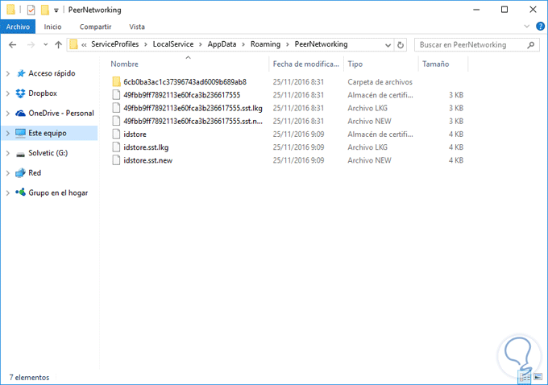Switch to the Vista ribbon tab
Screen dimensions: 548x385
click(x=137, y=27)
